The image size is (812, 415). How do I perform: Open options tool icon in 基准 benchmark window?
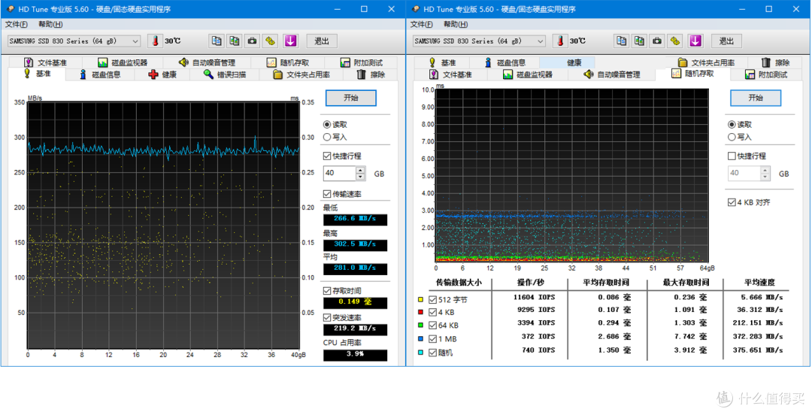pos(270,41)
